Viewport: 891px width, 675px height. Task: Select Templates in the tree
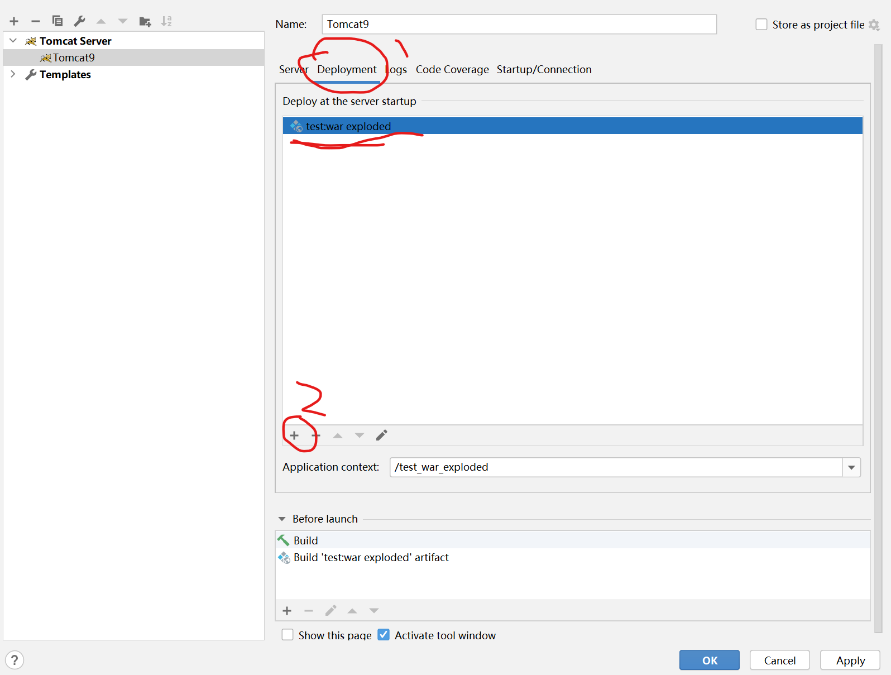134,74
